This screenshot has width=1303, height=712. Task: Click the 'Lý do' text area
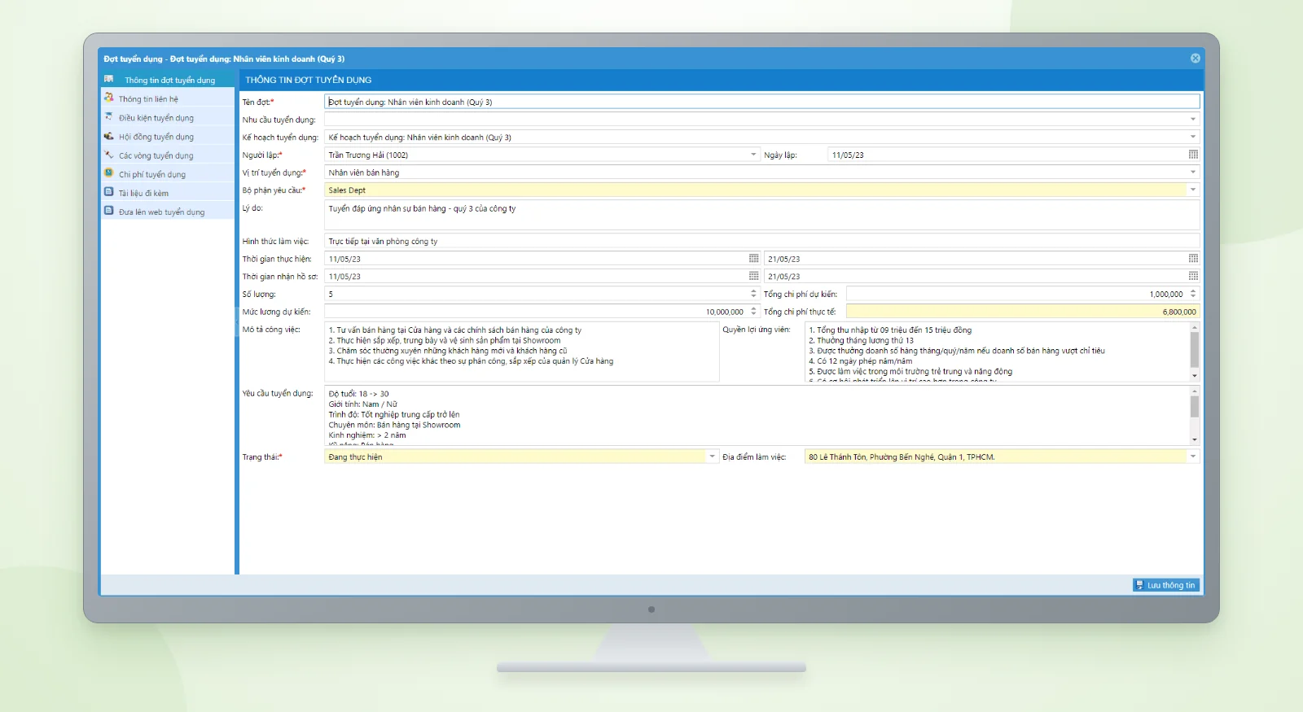coord(762,215)
